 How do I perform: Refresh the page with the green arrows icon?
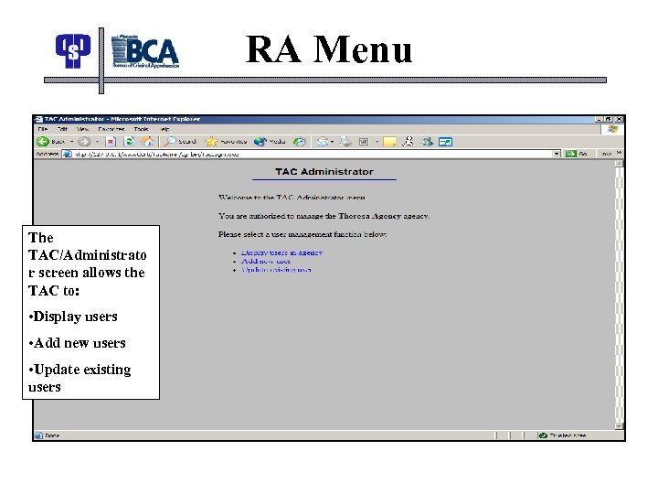(129, 142)
